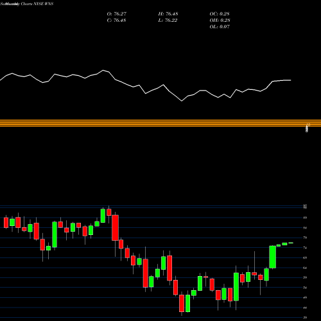Screen dimensions: 321x321
Task: Click the 64 price axis label
Action: point(305,268)
